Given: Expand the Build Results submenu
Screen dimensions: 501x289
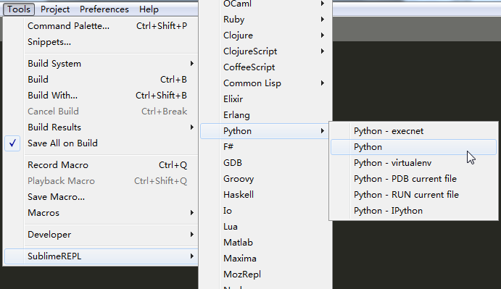Looking at the screenshot, I should (101, 127).
